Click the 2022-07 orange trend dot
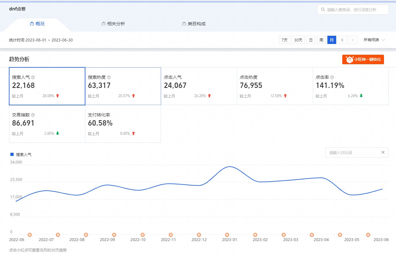 pos(58,235)
